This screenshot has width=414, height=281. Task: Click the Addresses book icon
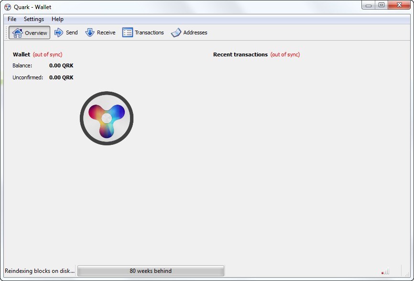coord(176,32)
